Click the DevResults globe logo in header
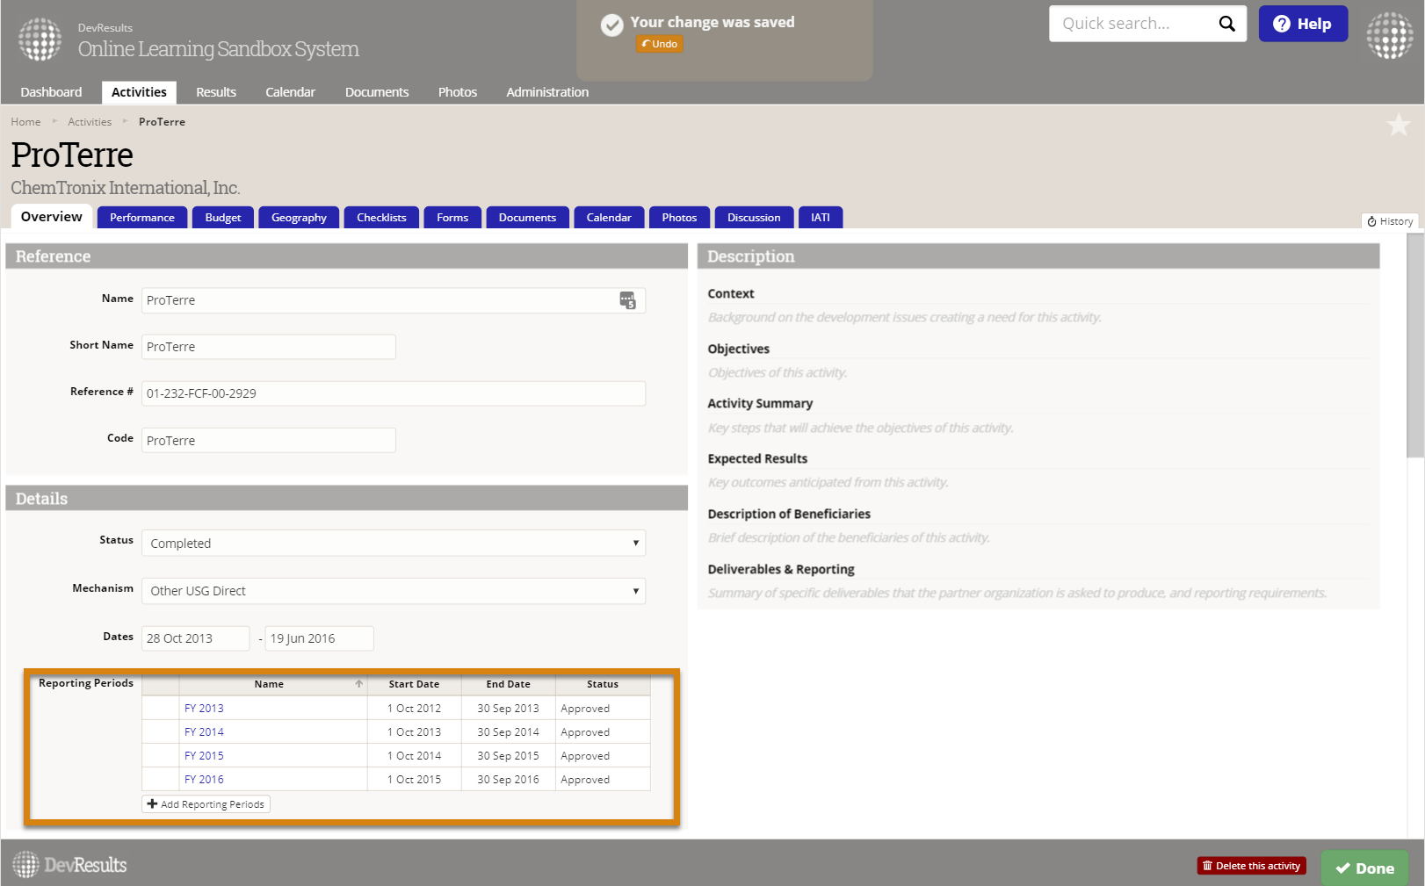 [40, 40]
